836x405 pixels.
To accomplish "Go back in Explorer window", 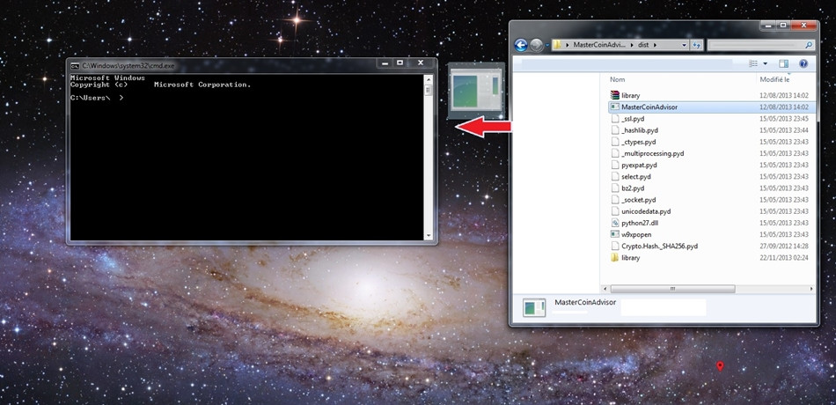I will point(521,46).
